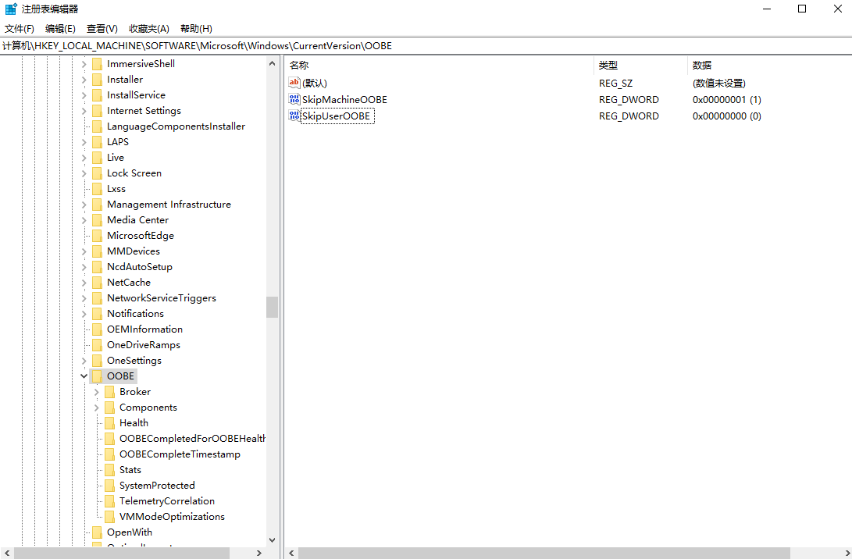Click the Lock Screen folder icon

point(97,173)
